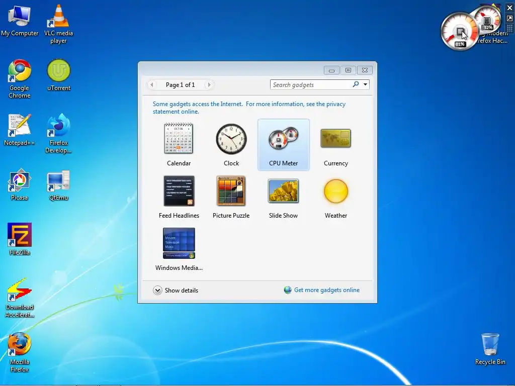This screenshot has height=386, width=515.
Task: Select the Feed Headlines gadget icon
Action: pyautogui.click(x=179, y=190)
